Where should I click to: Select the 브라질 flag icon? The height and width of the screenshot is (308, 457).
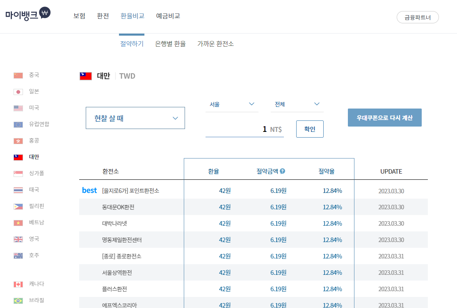pyautogui.click(x=18, y=300)
